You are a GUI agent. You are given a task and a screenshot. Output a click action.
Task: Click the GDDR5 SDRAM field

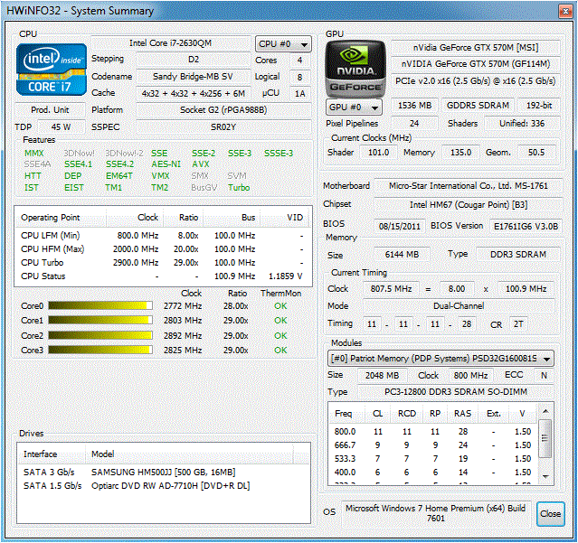(x=479, y=106)
